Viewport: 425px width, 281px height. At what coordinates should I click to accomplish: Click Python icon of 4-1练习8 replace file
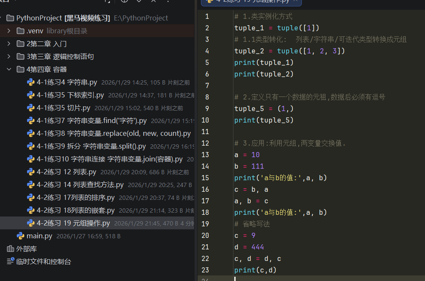(x=31, y=133)
